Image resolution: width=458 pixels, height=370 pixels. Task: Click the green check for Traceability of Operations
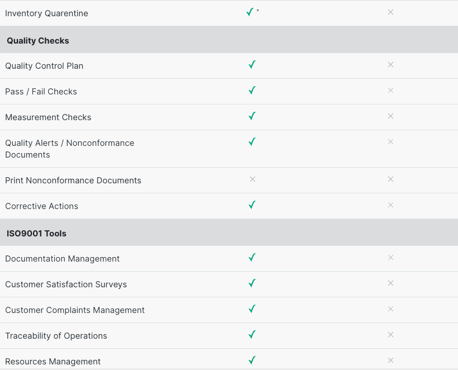(252, 335)
